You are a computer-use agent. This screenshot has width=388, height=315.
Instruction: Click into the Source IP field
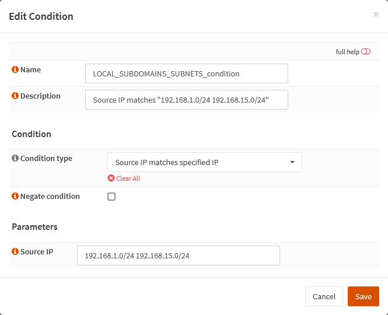178,256
